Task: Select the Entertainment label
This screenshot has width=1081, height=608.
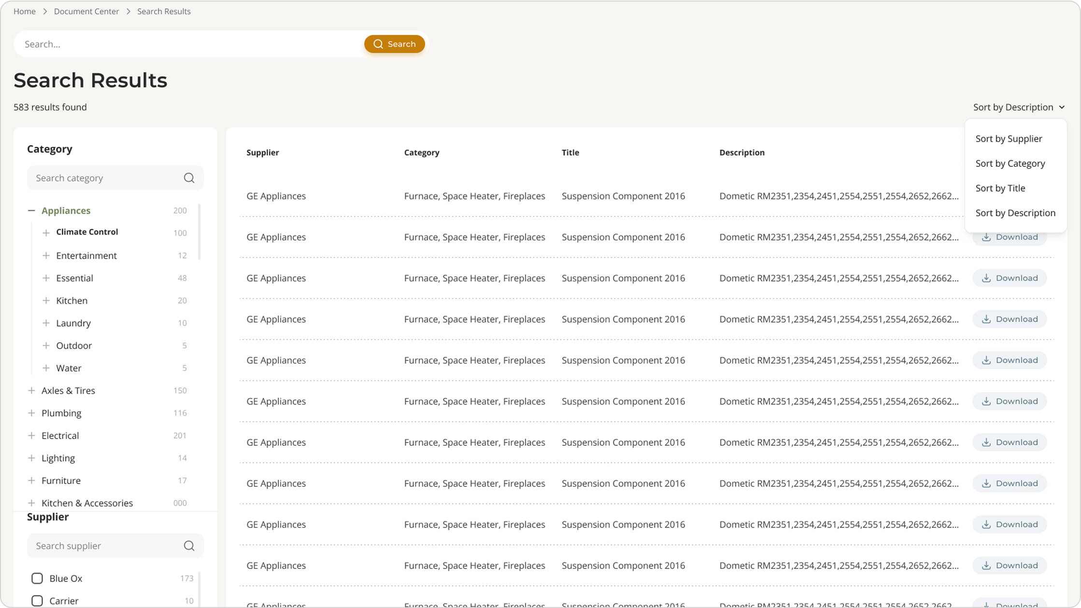Action: click(x=86, y=255)
